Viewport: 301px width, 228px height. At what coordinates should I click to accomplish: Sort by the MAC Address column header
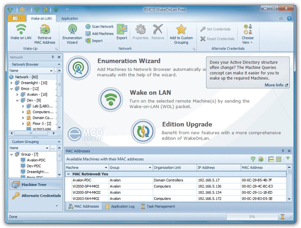[263, 167]
